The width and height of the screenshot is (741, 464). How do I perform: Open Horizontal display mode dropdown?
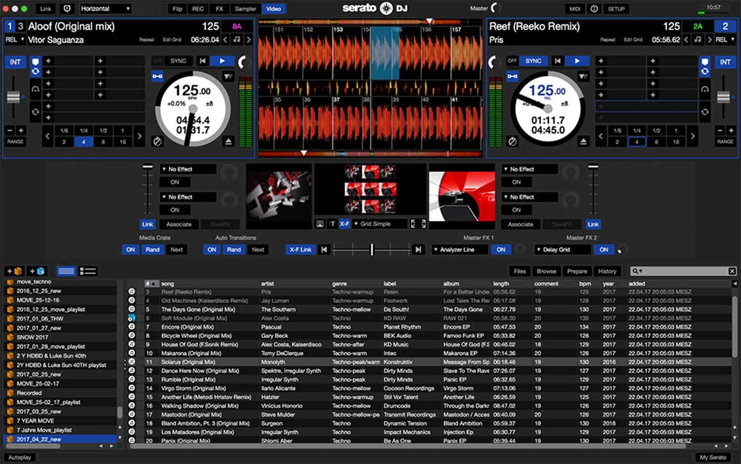[106, 9]
